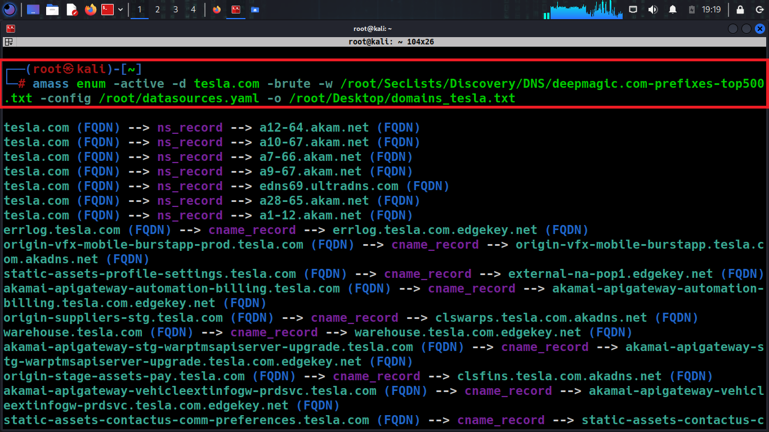
Task: Switch to workspace 4
Action: [194, 10]
